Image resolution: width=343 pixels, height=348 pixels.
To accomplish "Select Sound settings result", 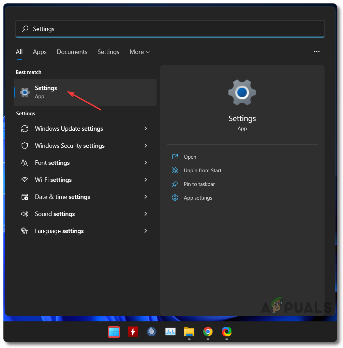I will click(x=85, y=214).
